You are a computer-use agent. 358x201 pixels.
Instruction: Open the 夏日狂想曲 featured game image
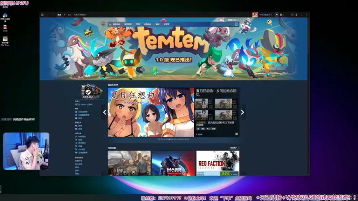coord(151,113)
